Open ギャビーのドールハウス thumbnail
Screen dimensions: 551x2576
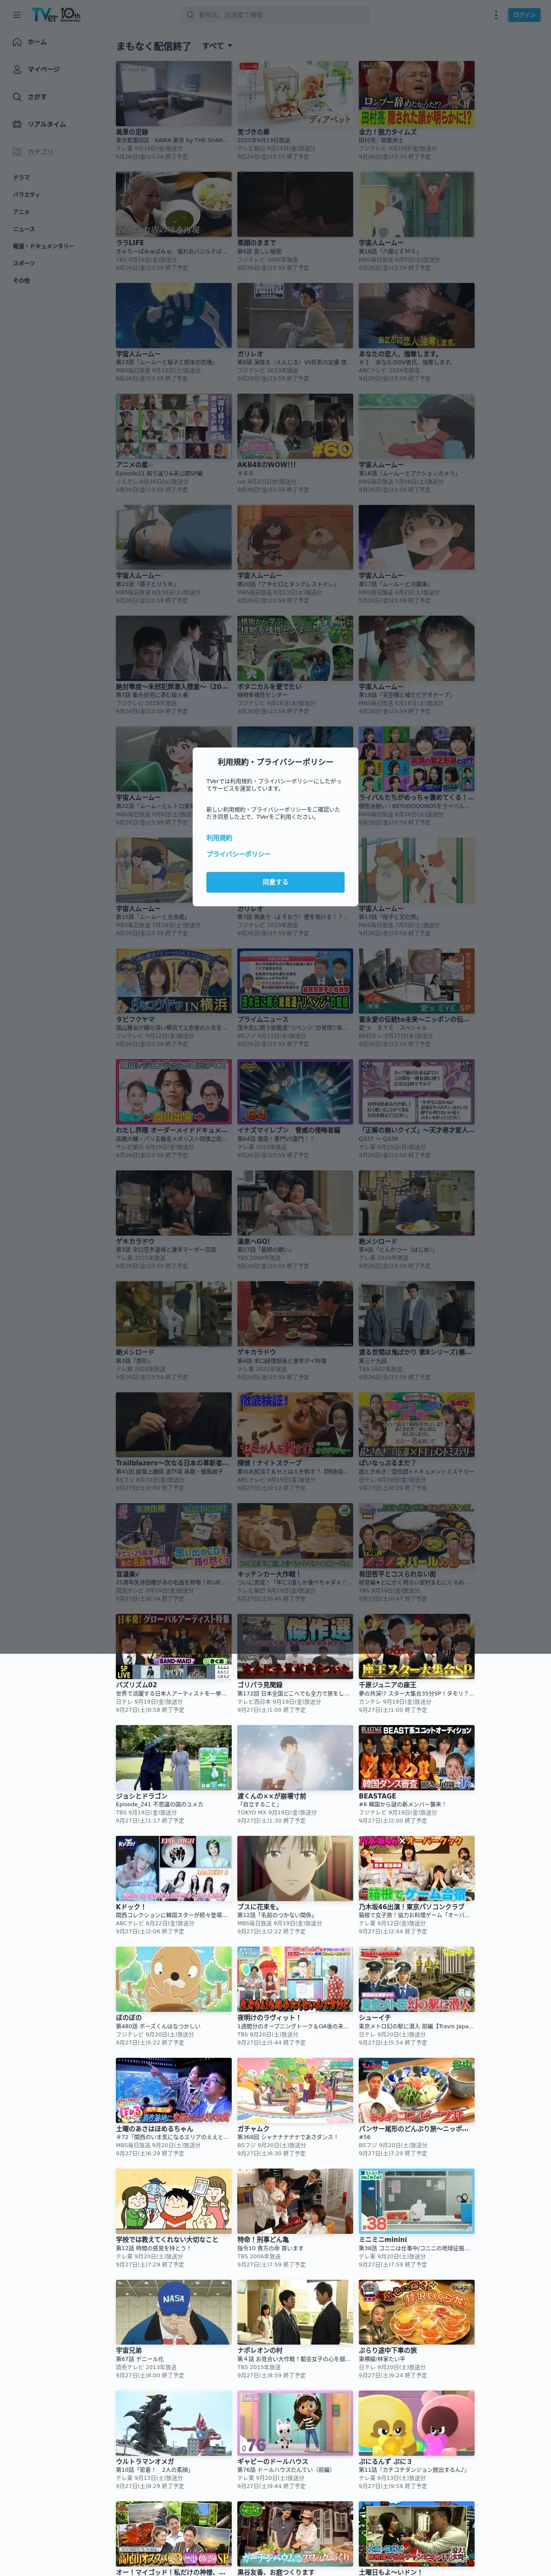tap(295, 2424)
